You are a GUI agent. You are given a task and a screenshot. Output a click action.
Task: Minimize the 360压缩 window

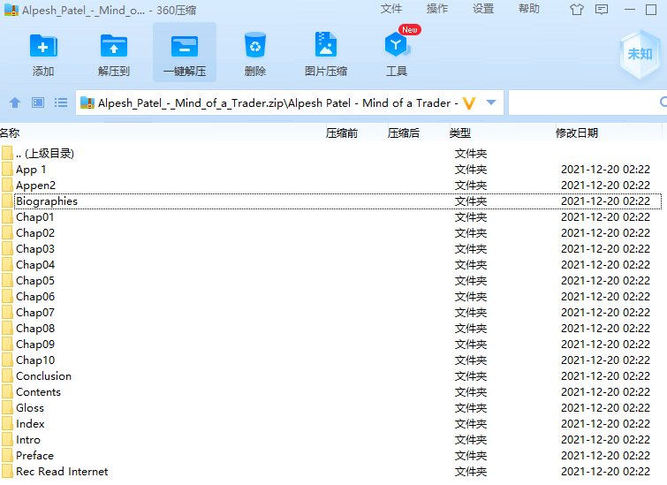point(630,10)
